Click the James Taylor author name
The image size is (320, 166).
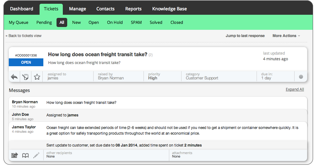[24, 127]
